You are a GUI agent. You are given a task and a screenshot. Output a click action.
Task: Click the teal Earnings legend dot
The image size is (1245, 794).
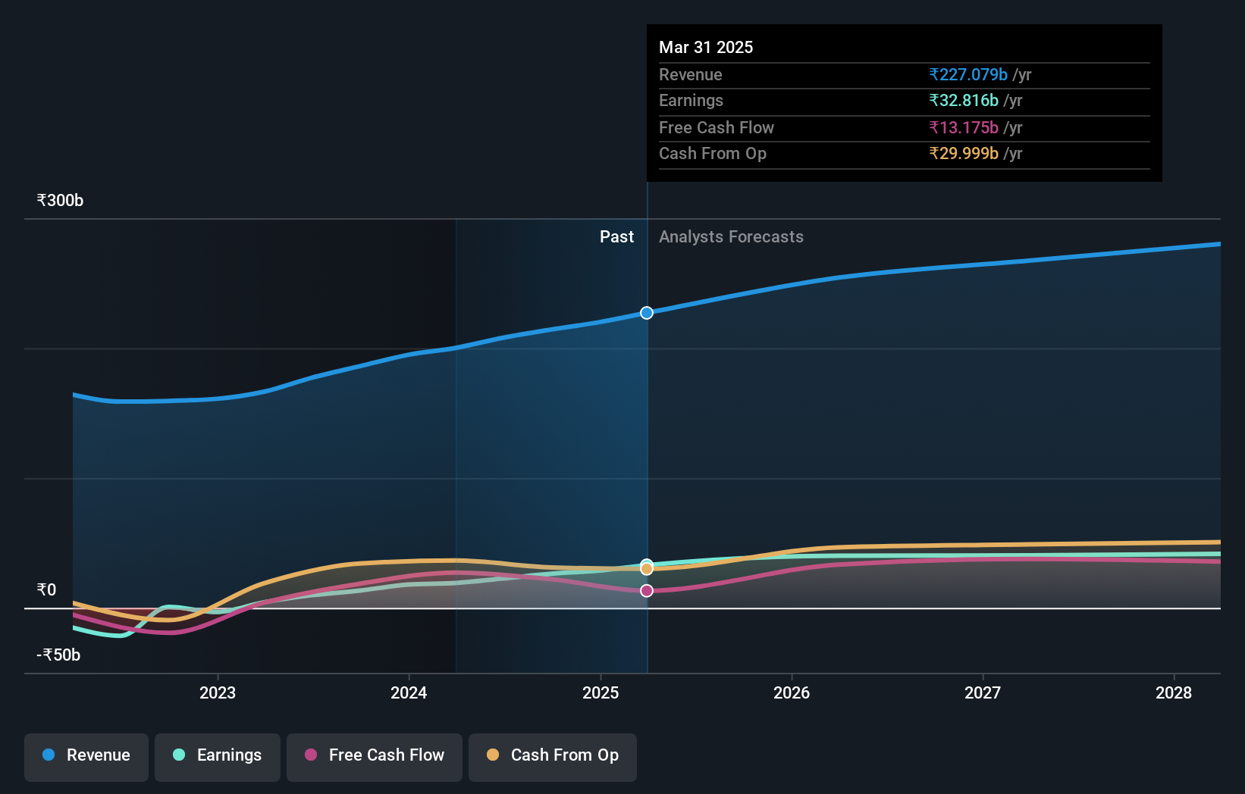tap(179, 755)
